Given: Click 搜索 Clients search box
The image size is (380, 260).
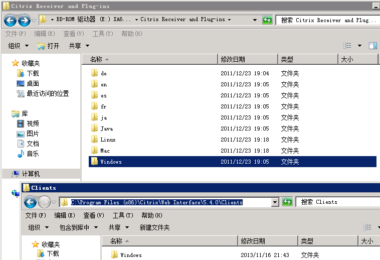Looking at the screenshot, I should coord(338,202).
